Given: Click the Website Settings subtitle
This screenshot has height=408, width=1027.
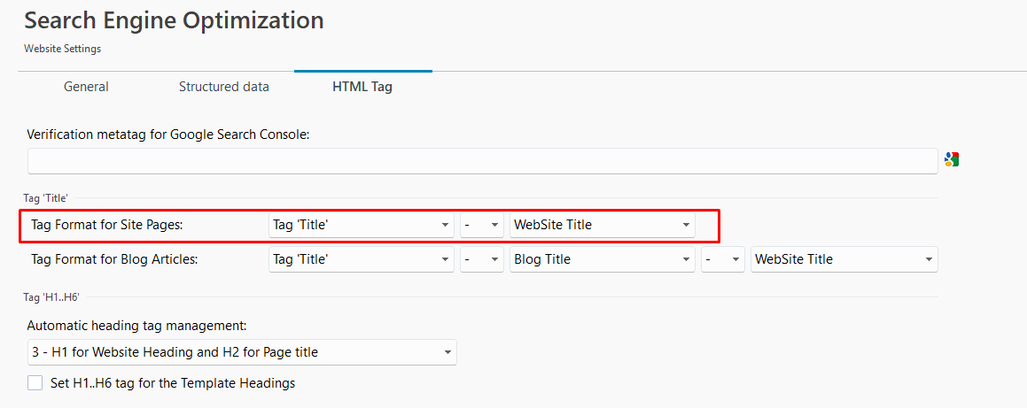Looking at the screenshot, I should point(63,49).
